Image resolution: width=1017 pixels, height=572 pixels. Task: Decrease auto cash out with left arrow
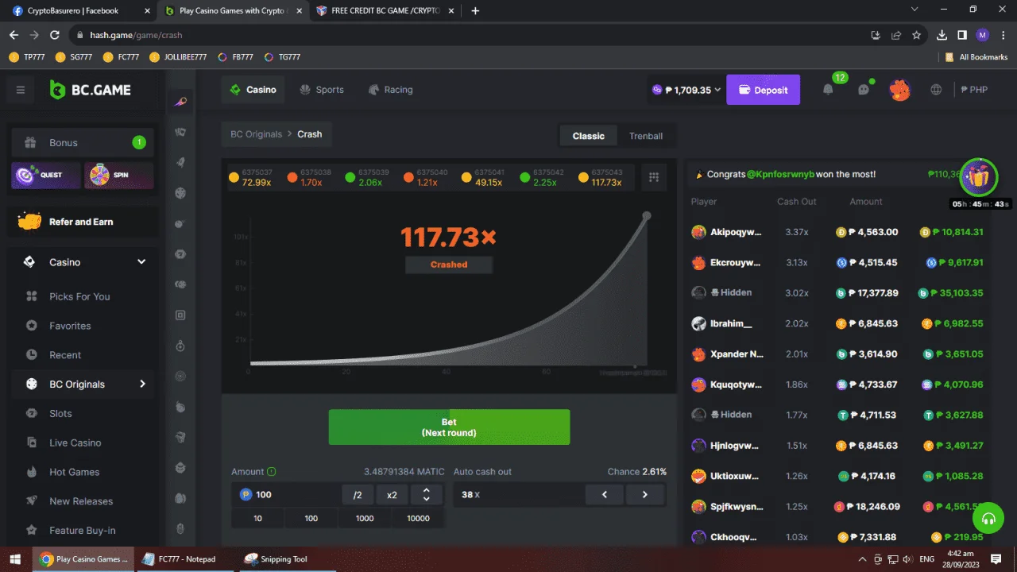(x=605, y=495)
